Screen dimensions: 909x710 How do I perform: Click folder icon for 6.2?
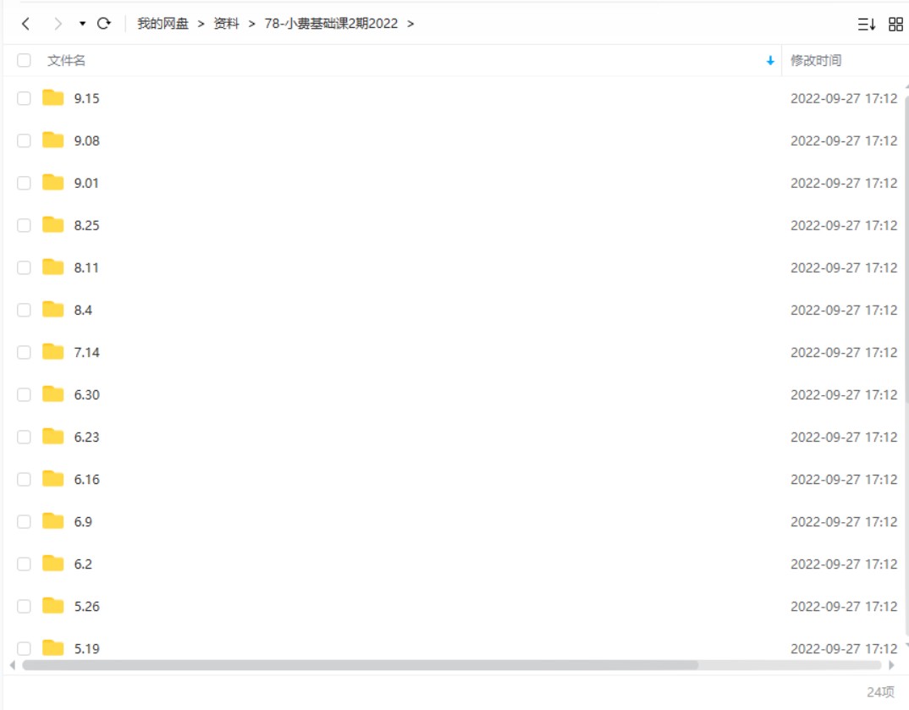52,563
